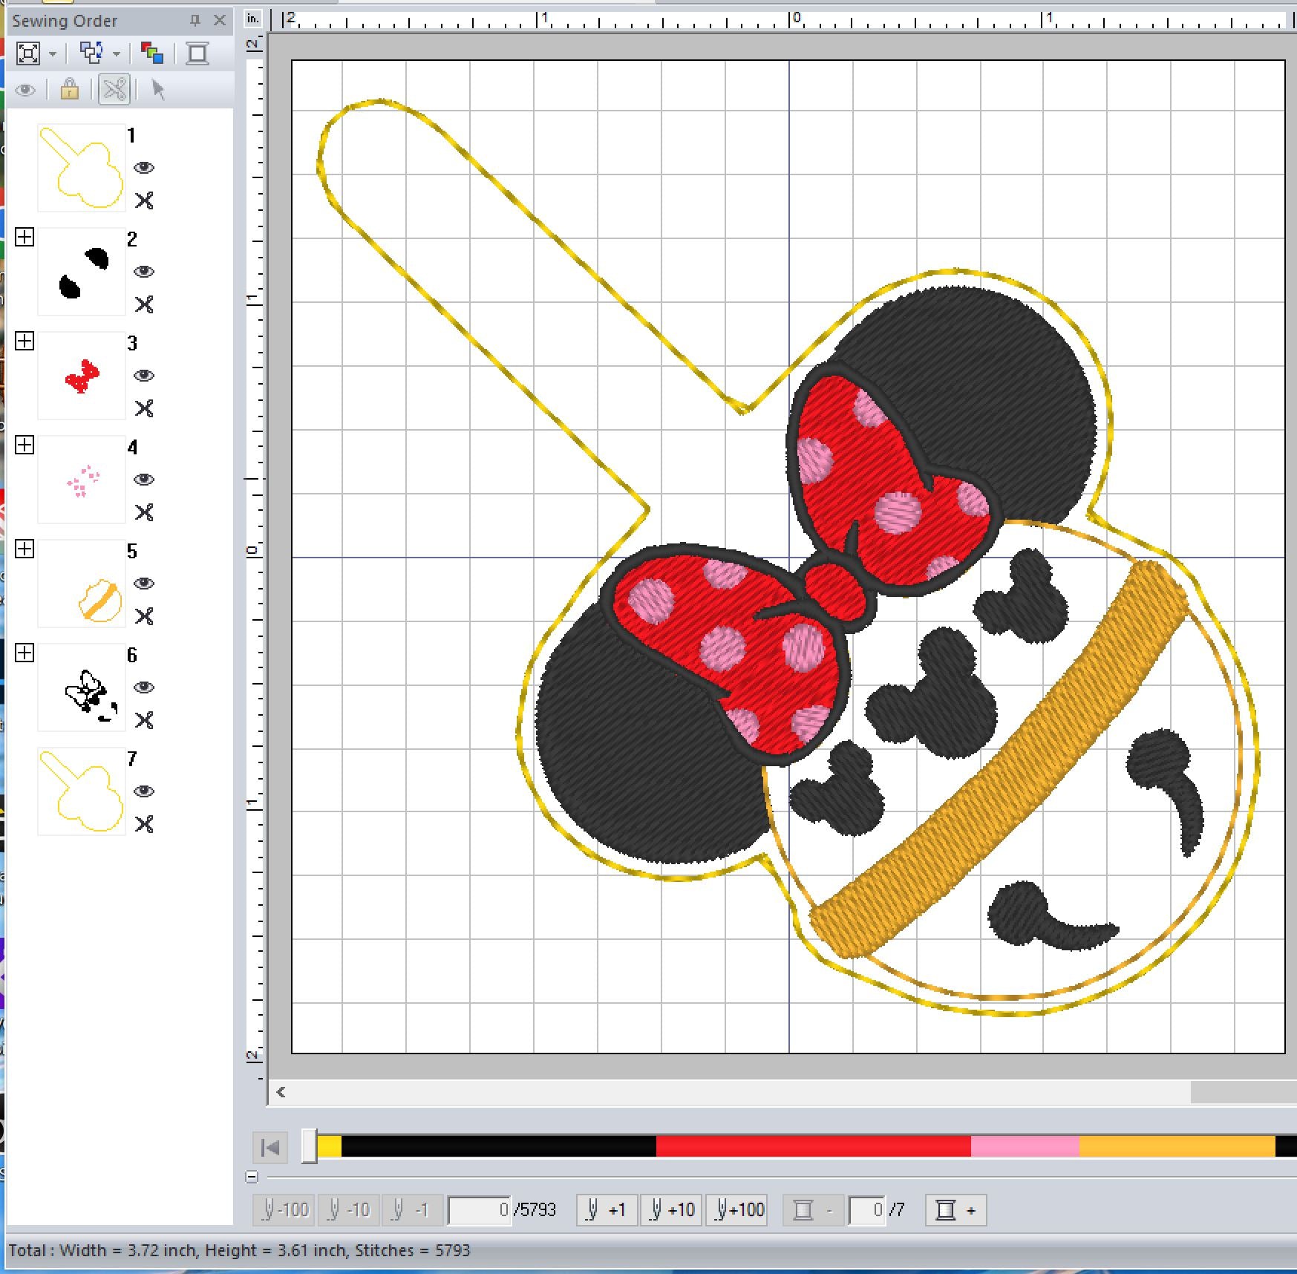Step forward one stitch with +1 button
1297x1274 pixels.
tap(607, 1210)
